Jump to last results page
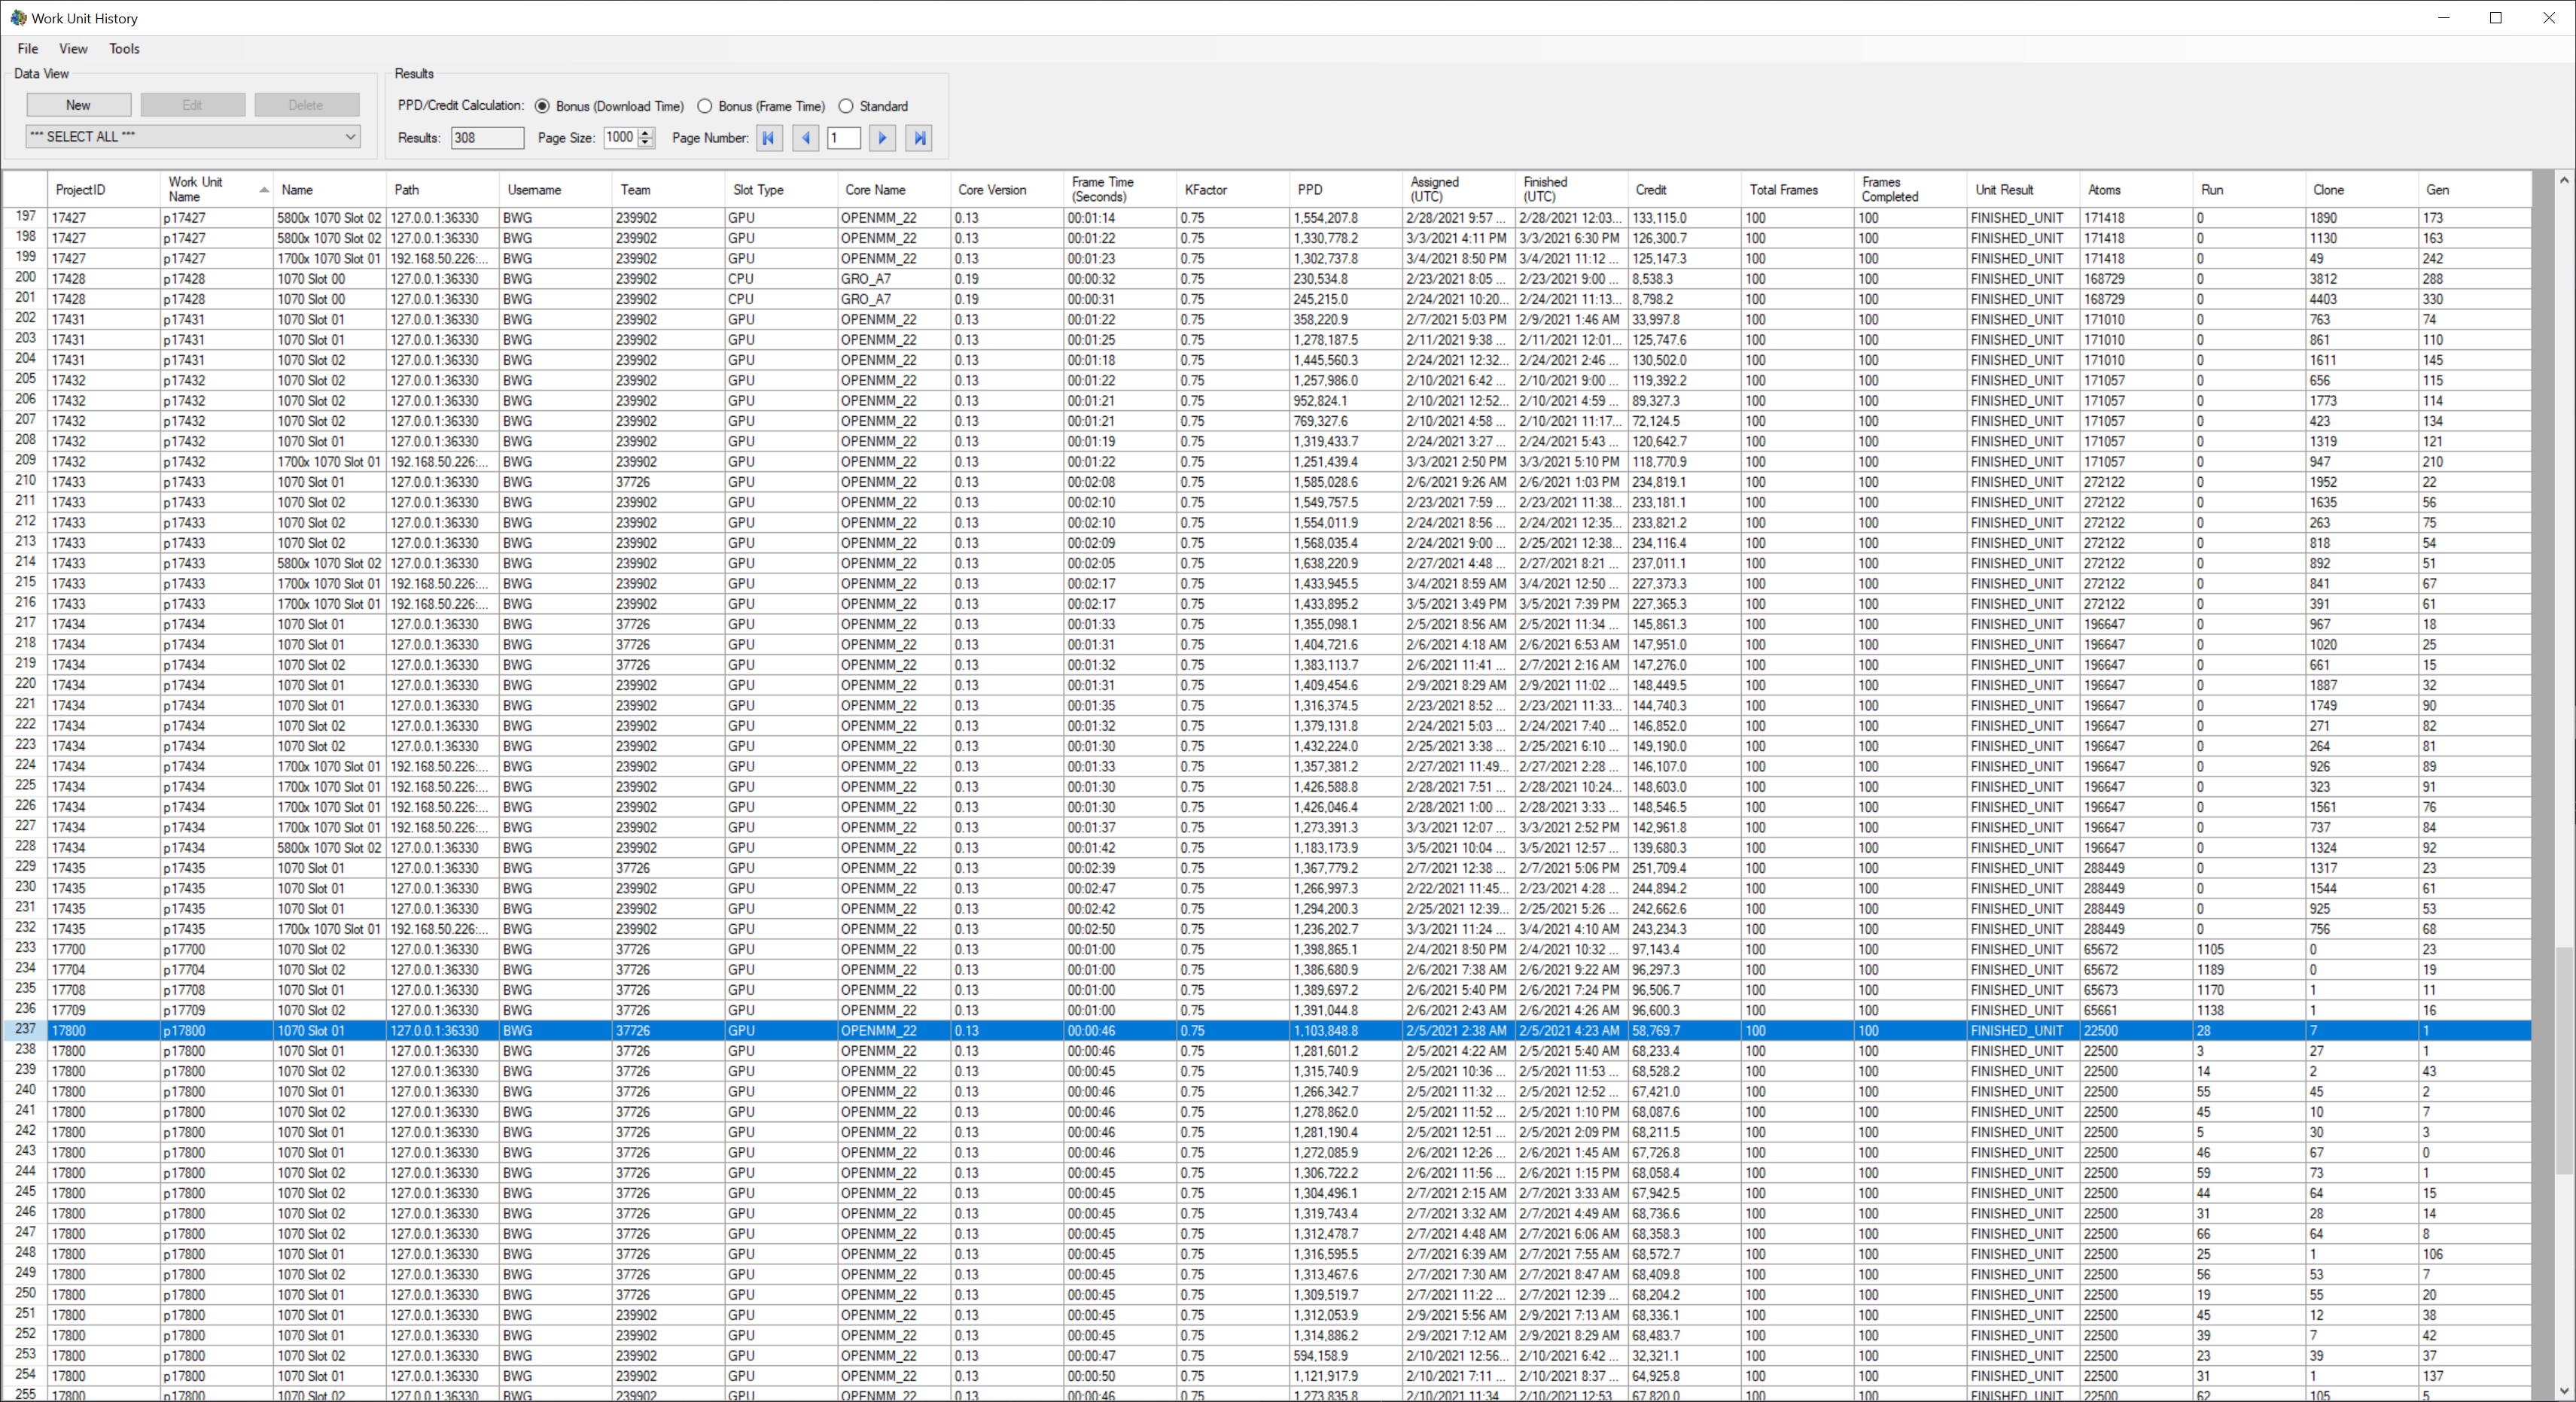The width and height of the screenshot is (2576, 1402). 919,138
